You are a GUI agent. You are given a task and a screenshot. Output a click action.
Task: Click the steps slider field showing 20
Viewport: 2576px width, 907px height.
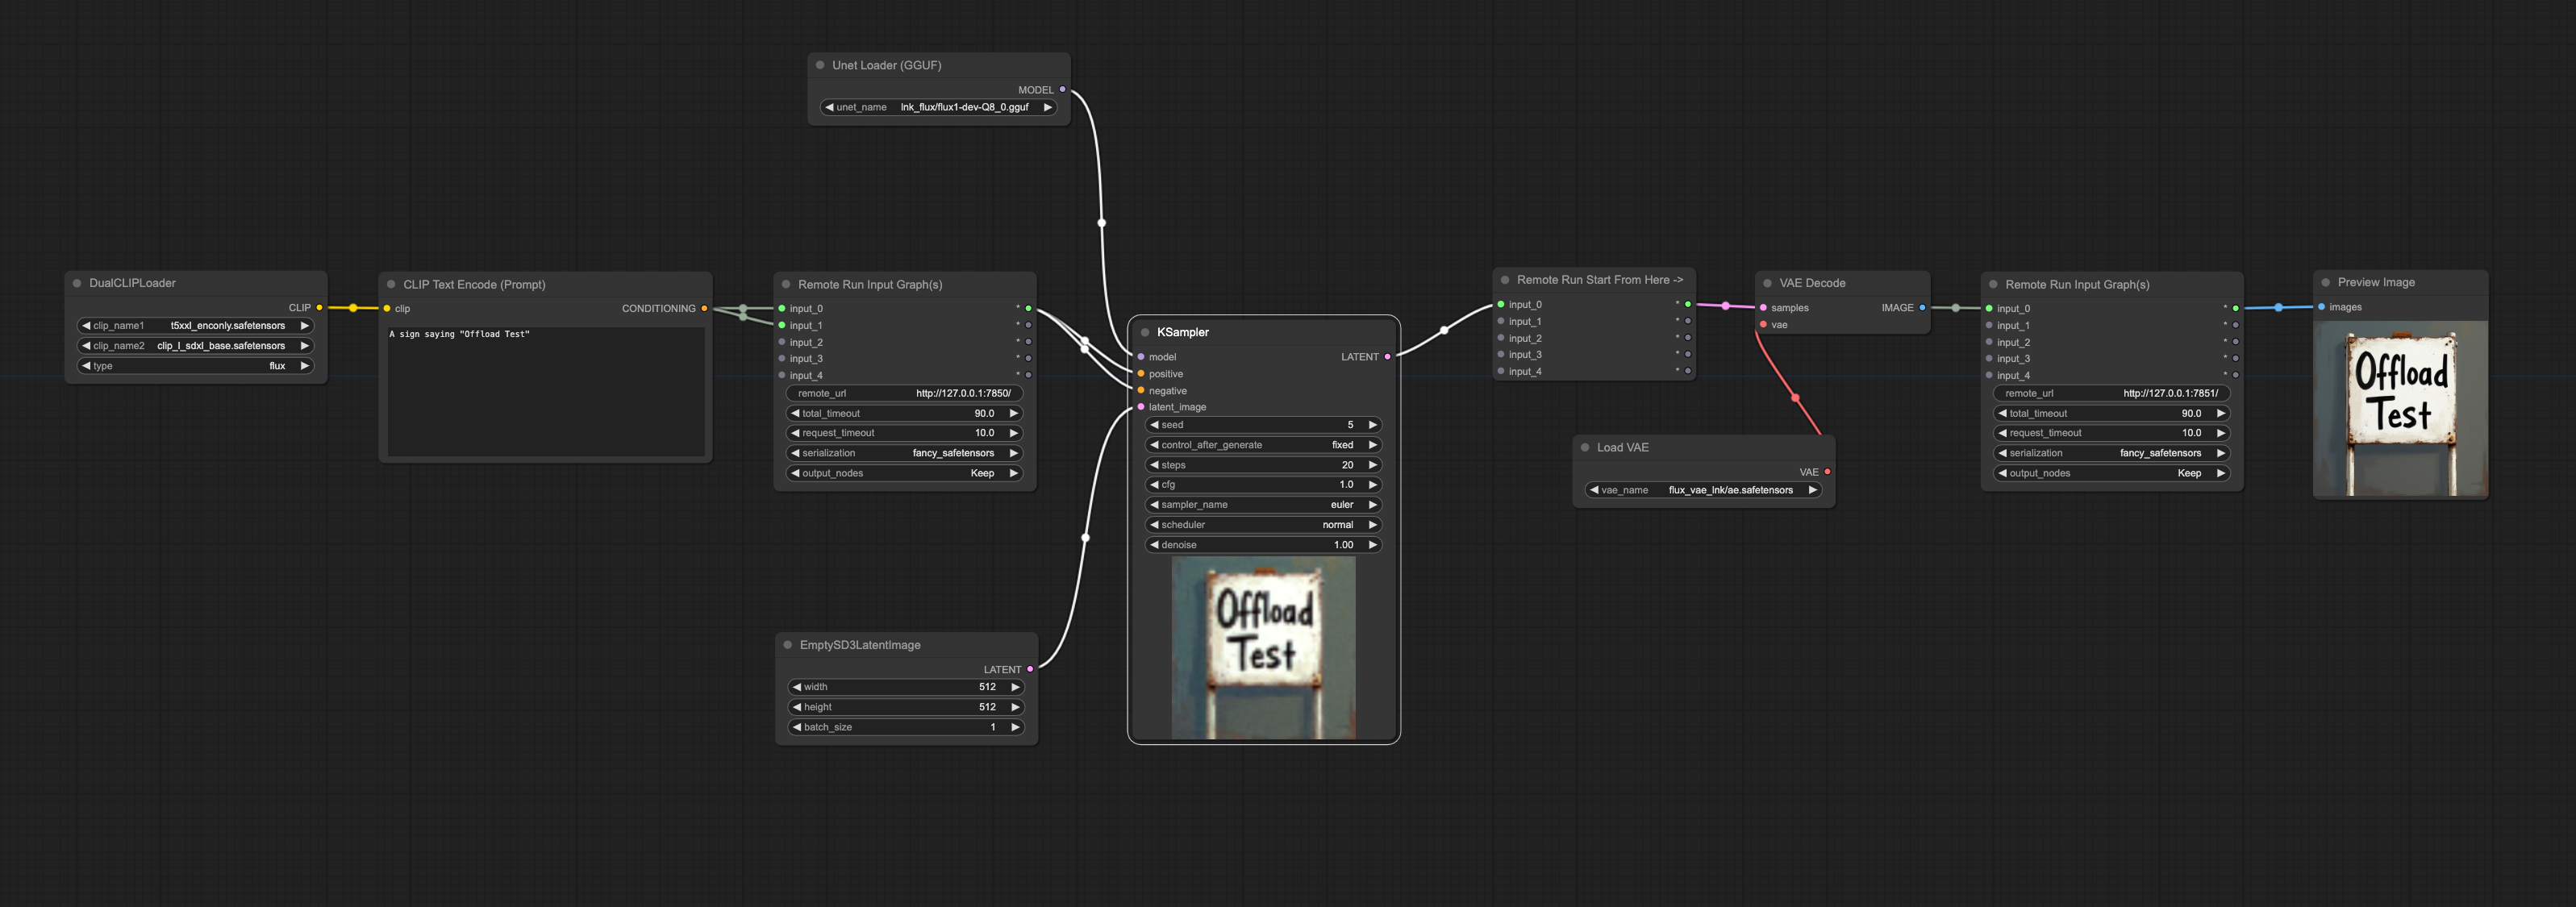(x=1264, y=464)
